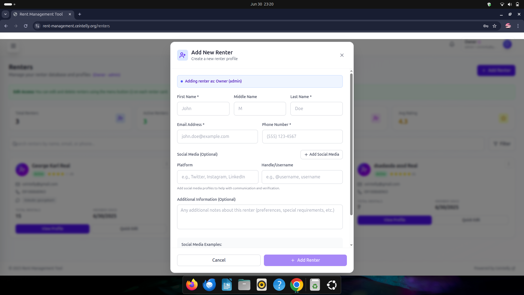Viewport: 524px width, 295px height.
Task: Expand the tab search dropdown arrow
Action: (x=5, y=14)
